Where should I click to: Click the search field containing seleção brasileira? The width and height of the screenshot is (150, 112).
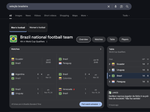(58, 7)
